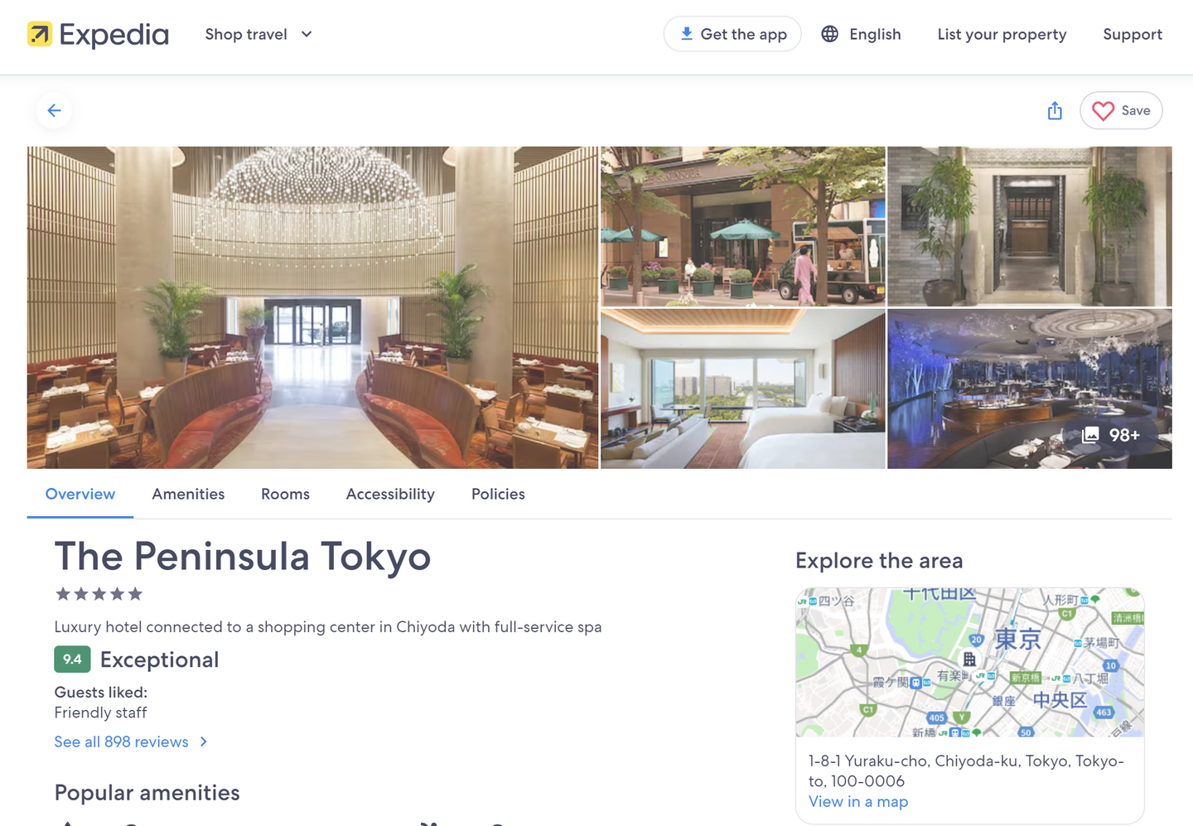Open the Rooms tab
The height and width of the screenshot is (826, 1193).
[285, 494]
